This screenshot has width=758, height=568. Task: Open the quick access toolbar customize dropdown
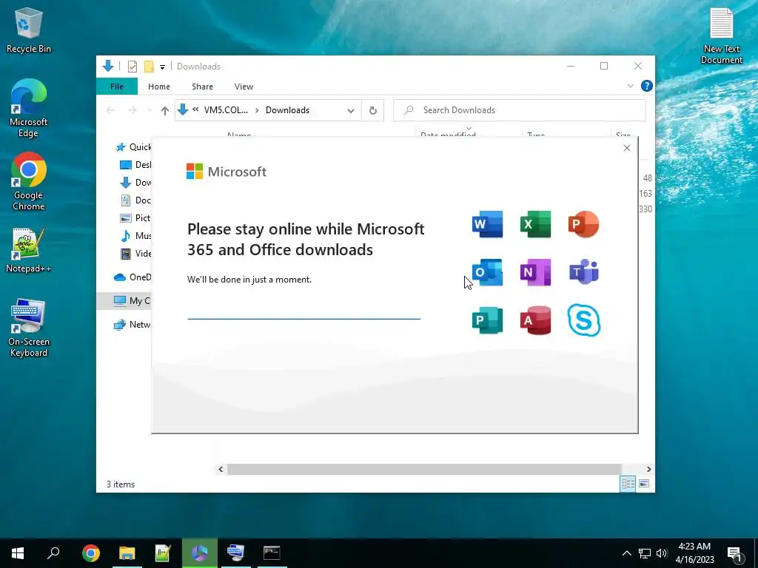point(162,67)
